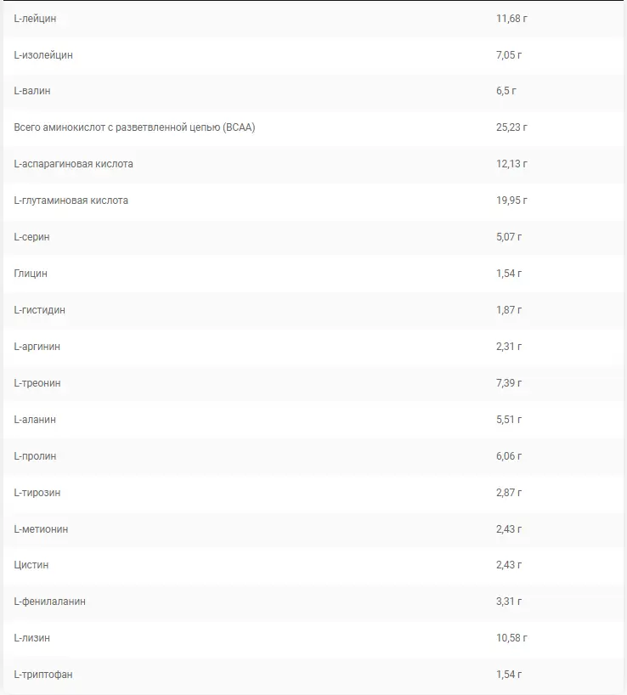627x695 pixels.
Task: Click the L-лейцин row label
Action: (35, 18)
